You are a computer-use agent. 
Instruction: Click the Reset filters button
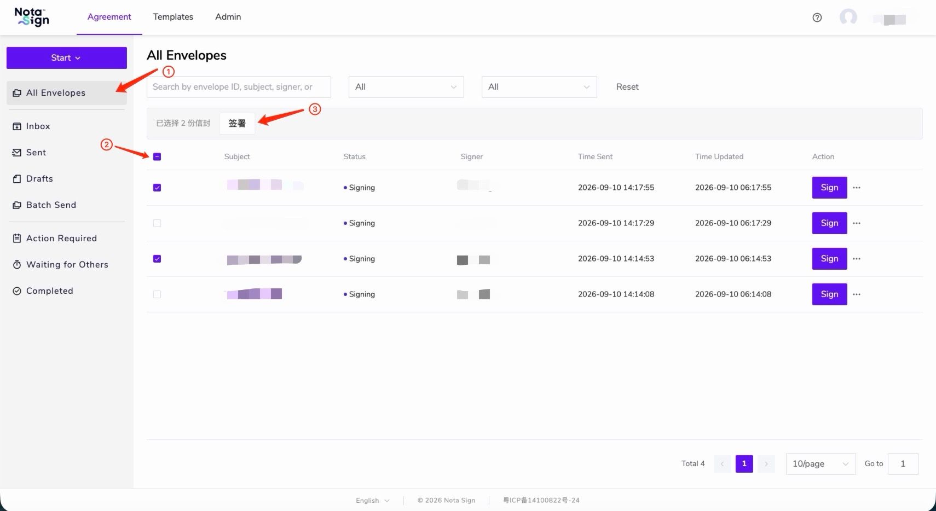pyautogui.click(x=627, y=87)
